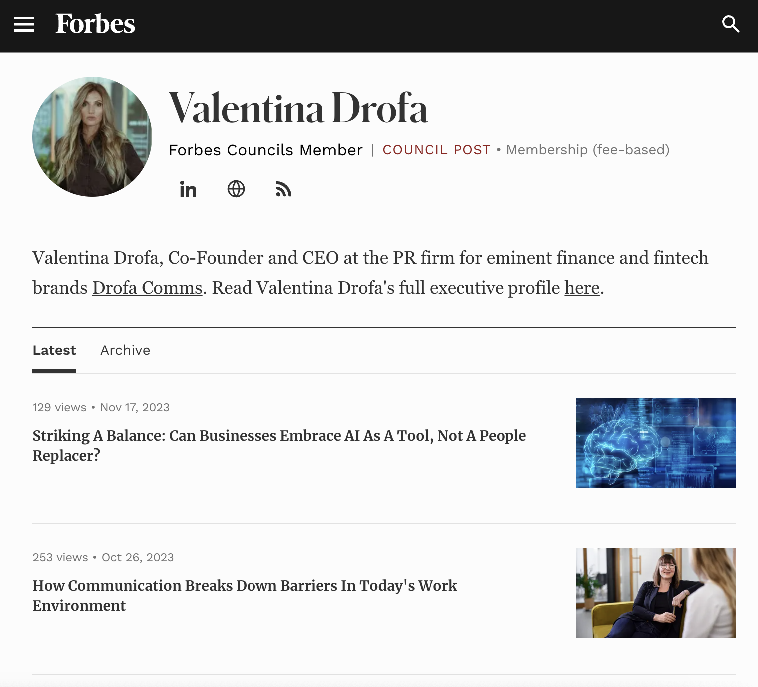Open the RSS feed icon
This screenshot has width=758, height=687.
[x=283, y=189]
